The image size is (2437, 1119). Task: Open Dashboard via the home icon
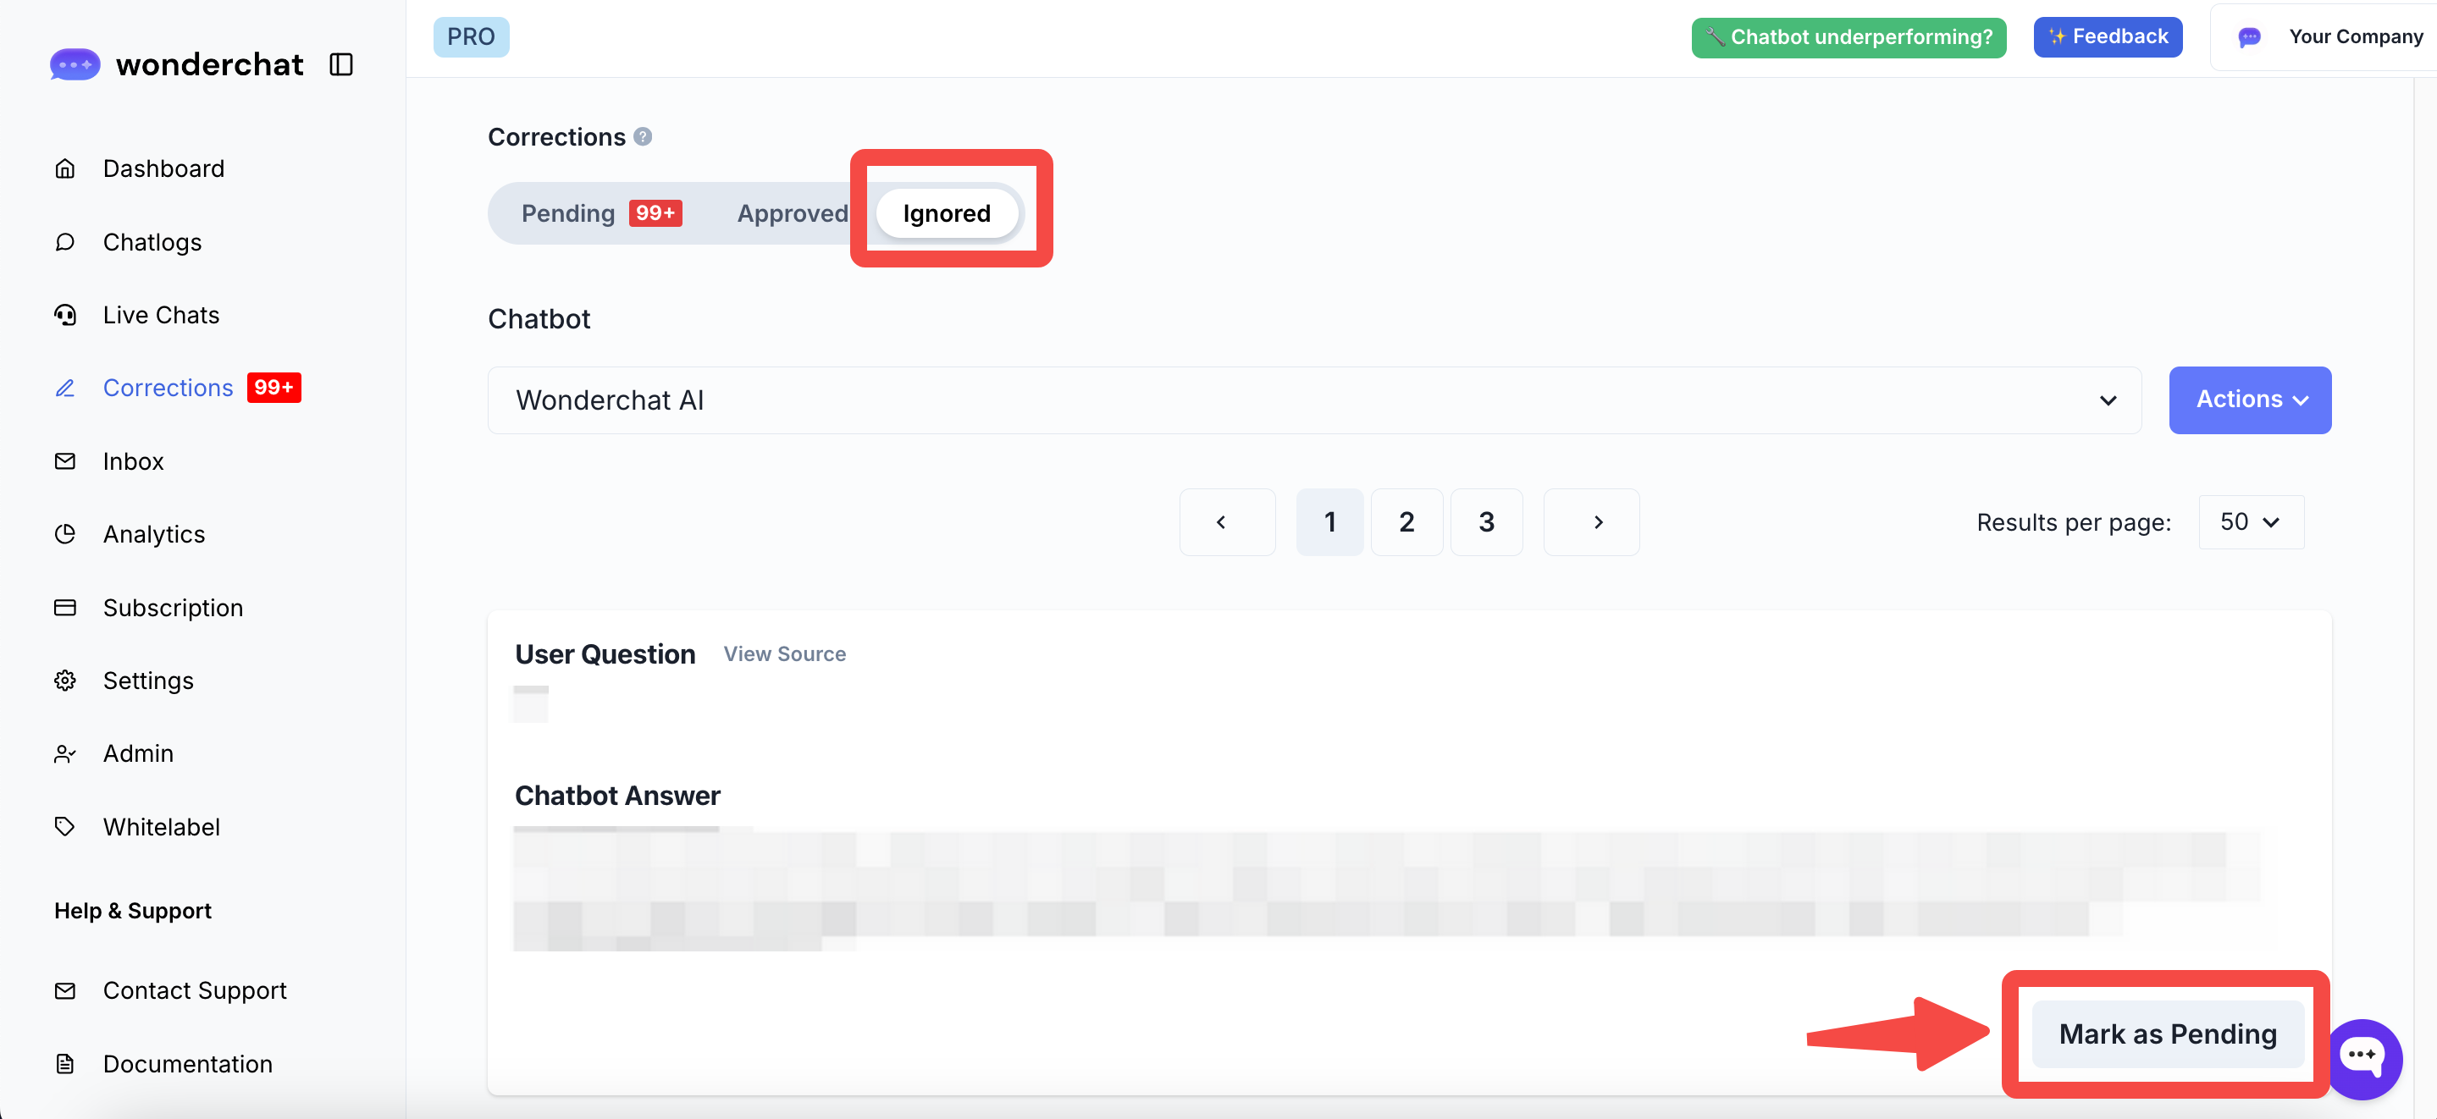[x=64, y=168]
